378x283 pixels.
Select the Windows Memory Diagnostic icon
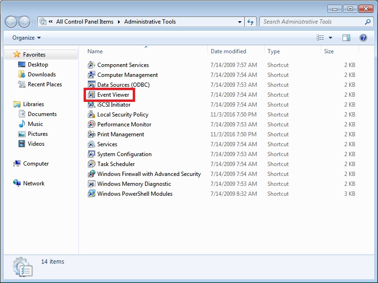[91, 184]
